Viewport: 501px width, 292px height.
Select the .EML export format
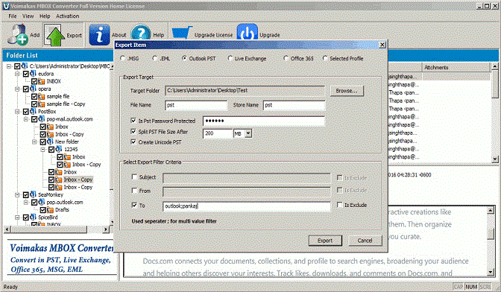click(x=155, y=58)
